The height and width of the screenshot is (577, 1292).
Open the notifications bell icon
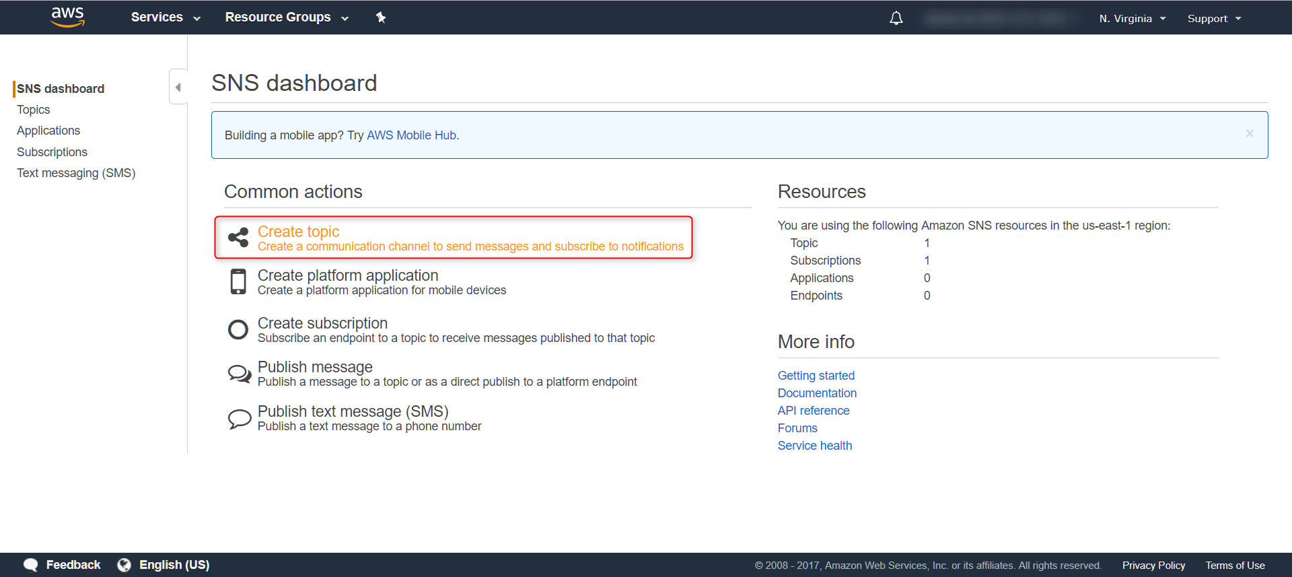coord(896,18)
